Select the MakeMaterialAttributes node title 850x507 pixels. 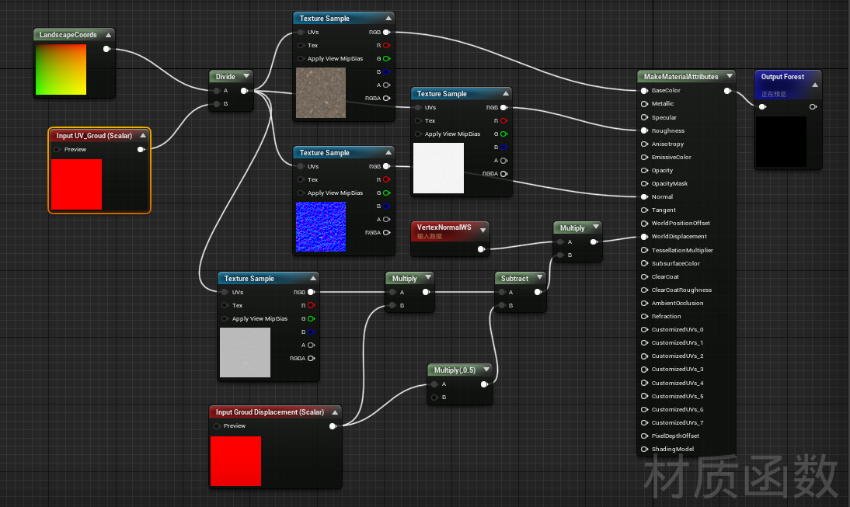681,76
